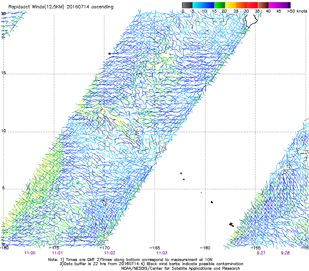Viewport: 309px width, 271px height.
Task: Click latitude label '10' on left axis
Action: tap(3, 131)
